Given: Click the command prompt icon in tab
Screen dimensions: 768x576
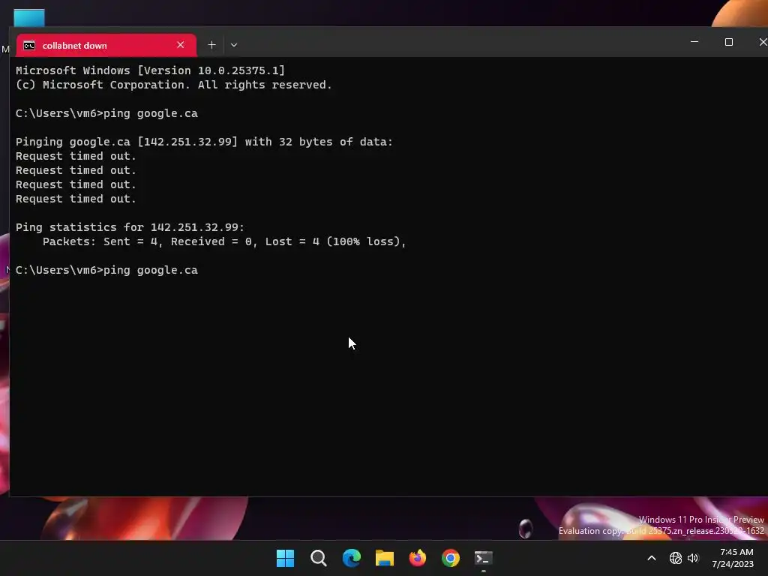Looking at the screenshot, I should pyautogui.click(x=29, y=46).
